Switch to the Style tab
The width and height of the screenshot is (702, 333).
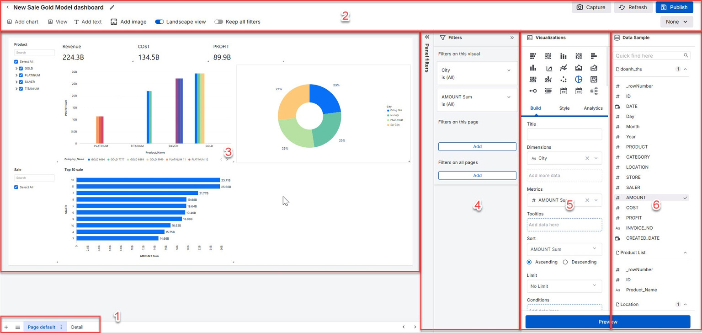pyautogui.click(x=564, y=108)
